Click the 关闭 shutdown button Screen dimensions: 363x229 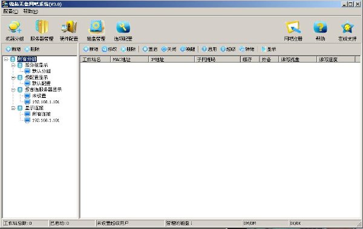click(x=169, y=49)
